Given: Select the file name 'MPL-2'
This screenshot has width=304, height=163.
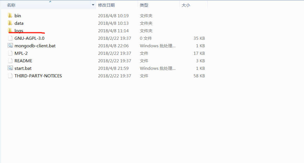Looking at the screenshot, I should pyautogui.click(x=21, y=53).
